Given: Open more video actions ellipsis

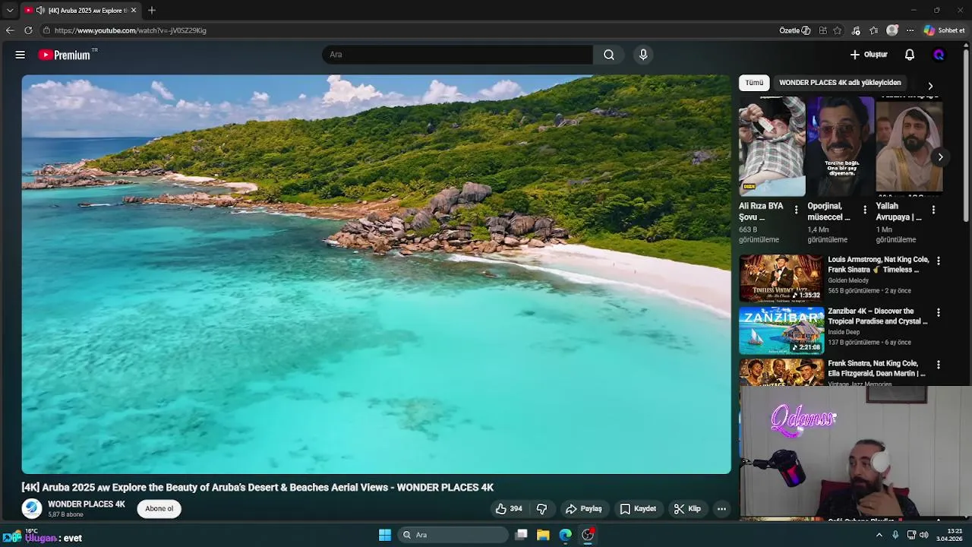Looking at the screenshot, I should coord(722,509).
